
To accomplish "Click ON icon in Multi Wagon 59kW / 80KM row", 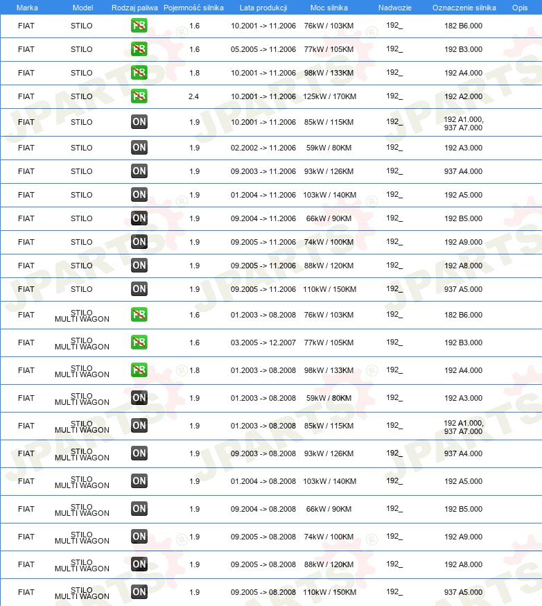I will click(x=139, y=398).
